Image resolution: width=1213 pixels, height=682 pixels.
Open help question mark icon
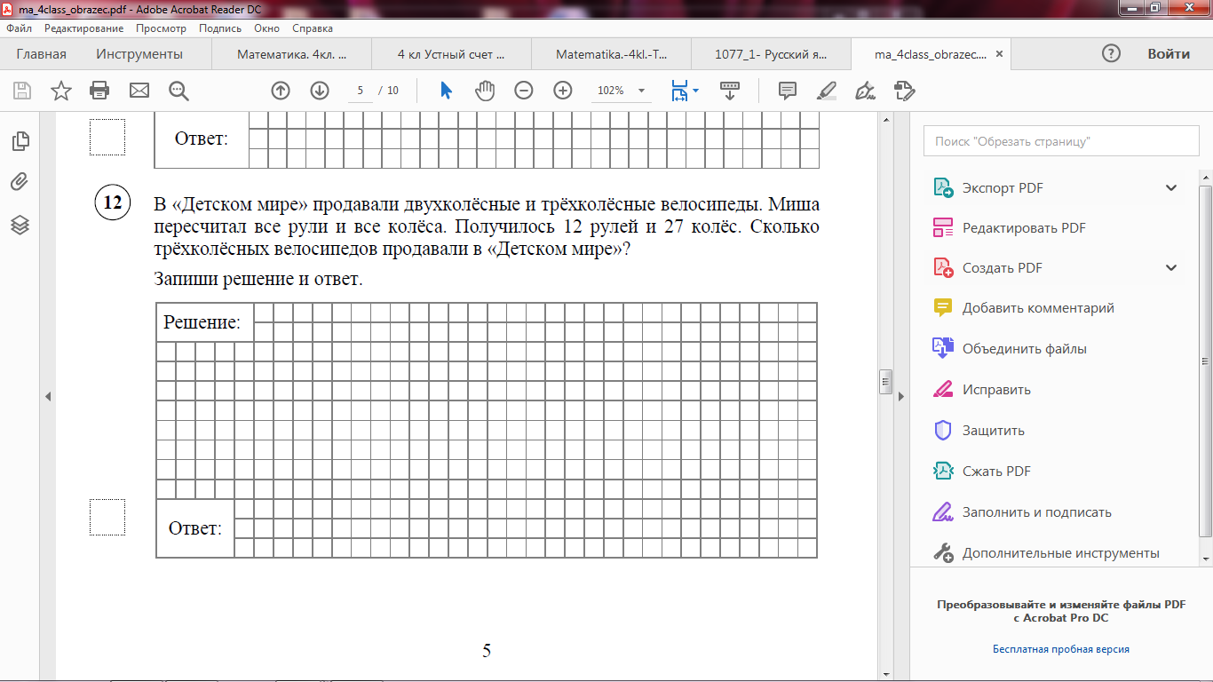(x=1111, y=53)
